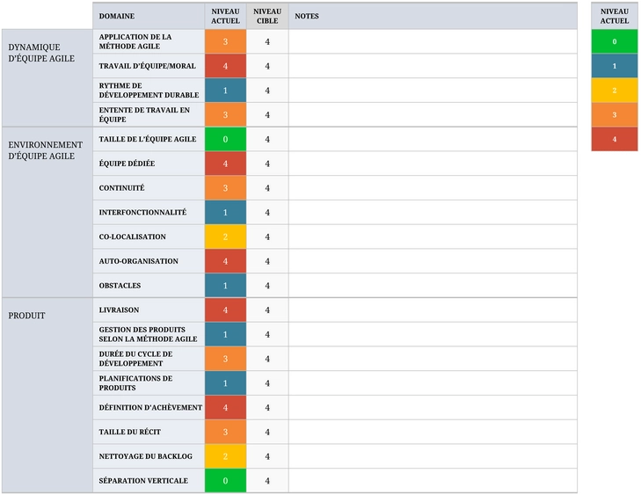Select DURÉE DU CYCLE DE DÉVELOPPEMENT label
641x495 pixels.
[149, 359]
